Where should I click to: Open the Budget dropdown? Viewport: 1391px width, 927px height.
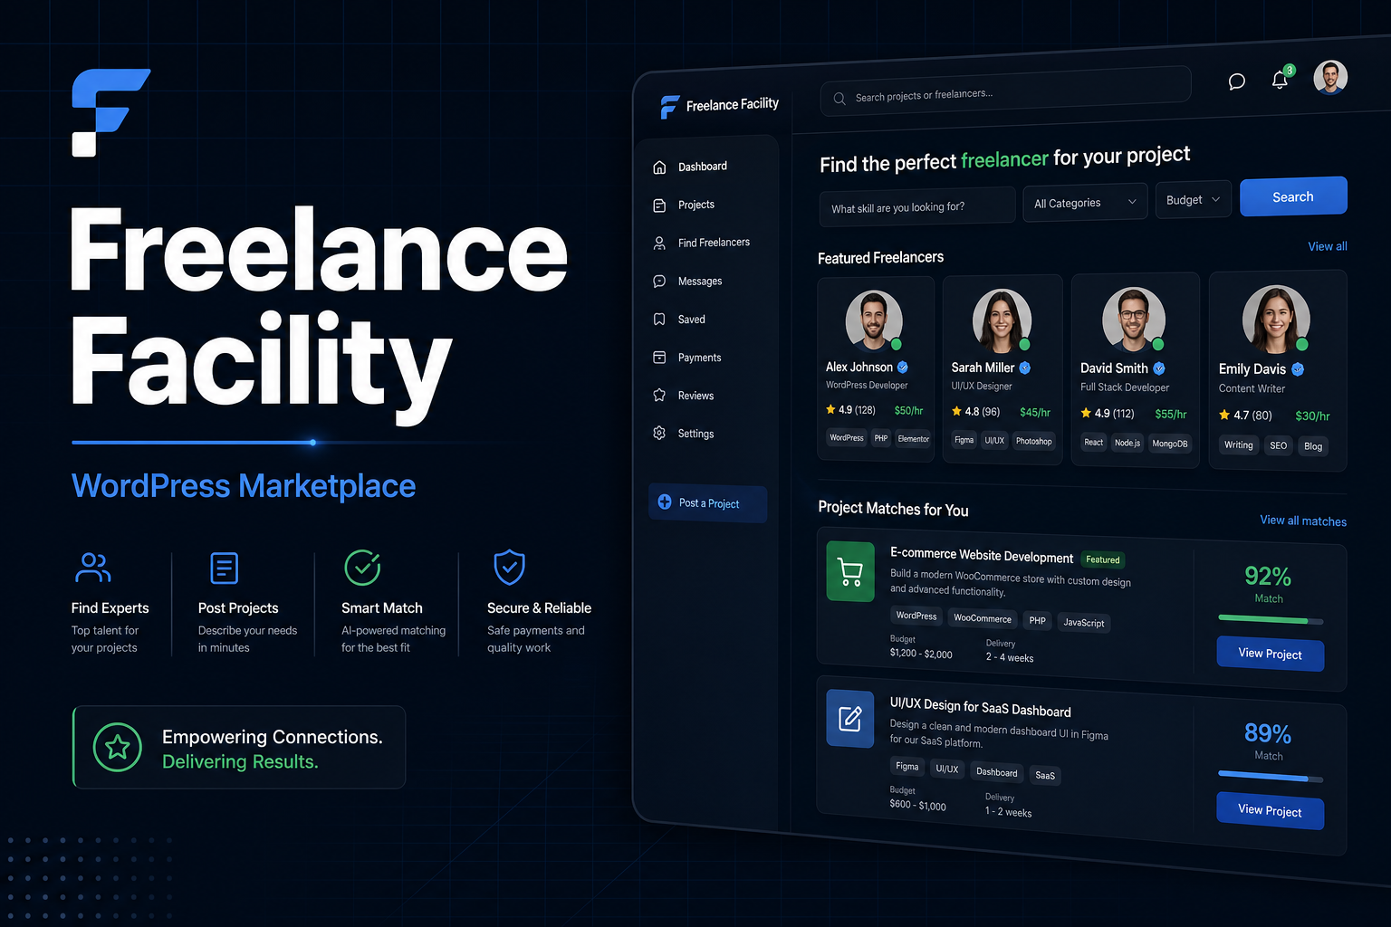(1194, 199)
